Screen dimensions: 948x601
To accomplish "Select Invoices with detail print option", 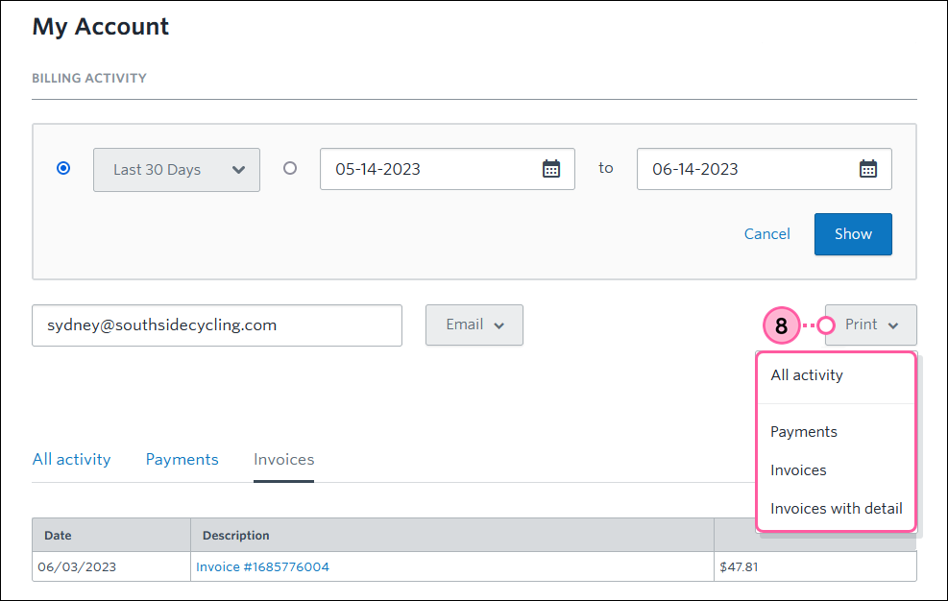I will point(836,508).
